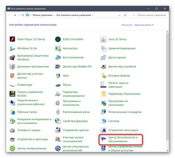Click the refresh button beside address bar
The image size is (175, 158).
tap(125, 15)
